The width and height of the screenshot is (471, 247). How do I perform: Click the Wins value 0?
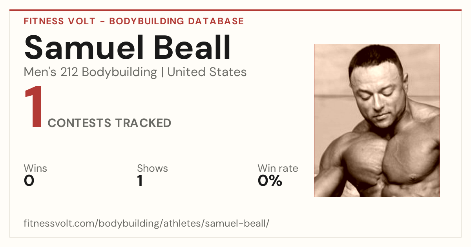(x=29, y=181)
